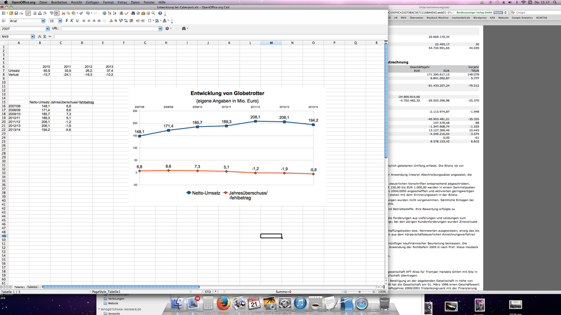Toggle Justified alignment
The image size is (561, 315).
click(x=99, y=21)
